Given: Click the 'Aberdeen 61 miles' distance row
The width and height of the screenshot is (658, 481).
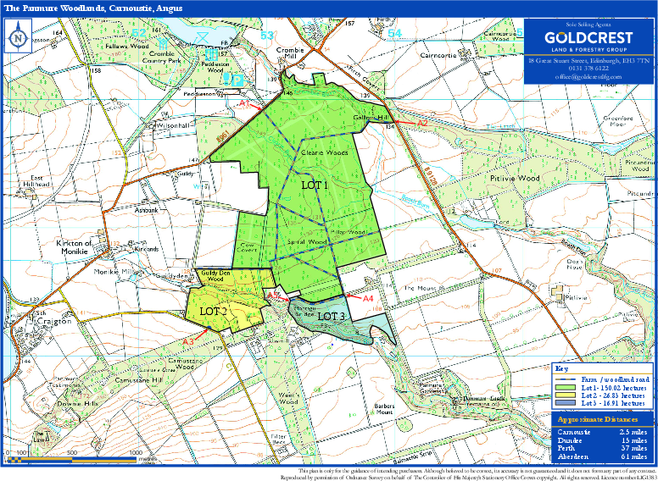Looking at the screenshot, I should click(x=602, y=456).
